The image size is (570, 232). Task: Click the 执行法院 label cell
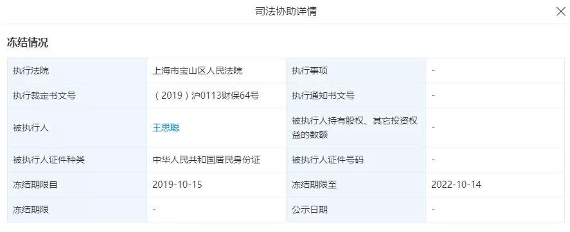pyautogui.click(x=77, y=70)
